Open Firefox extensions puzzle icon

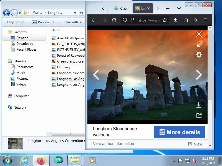pyautogui.click(x=186, y=20)
